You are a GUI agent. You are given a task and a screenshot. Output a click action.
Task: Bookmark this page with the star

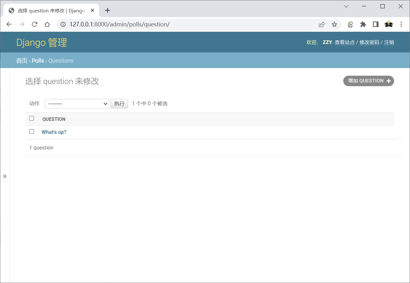point(334,24)
